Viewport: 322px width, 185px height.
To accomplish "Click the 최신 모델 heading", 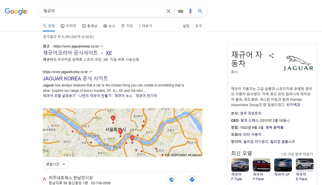I will 241,153.
